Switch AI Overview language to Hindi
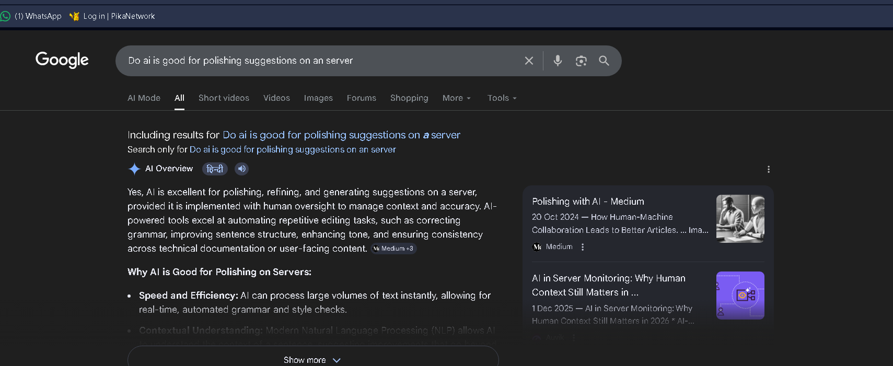The width and height of the screenshot is (893, 366). 215,169
